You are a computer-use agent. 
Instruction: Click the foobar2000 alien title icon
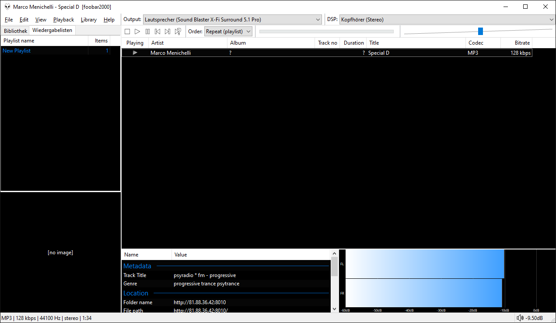click(7, 7)
